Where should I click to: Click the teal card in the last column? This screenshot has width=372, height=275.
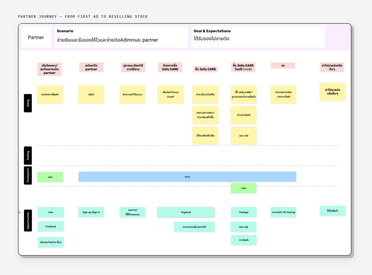[333, 211]
